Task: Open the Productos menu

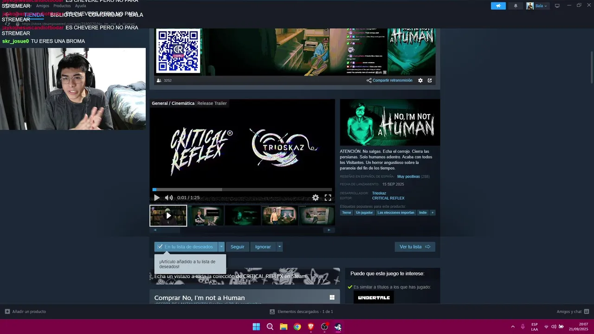Action: [62, 6]
